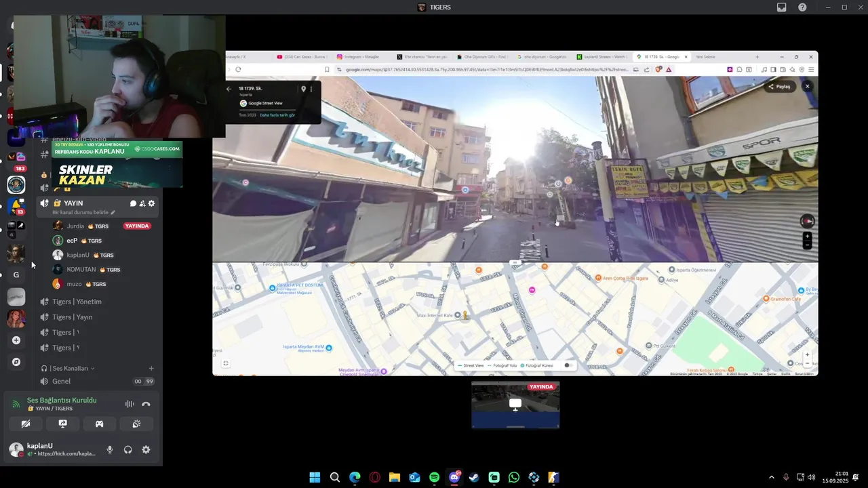Bookmark page icon in address bar
Viewport: 868px width, 488px height.
pos(326,69)
